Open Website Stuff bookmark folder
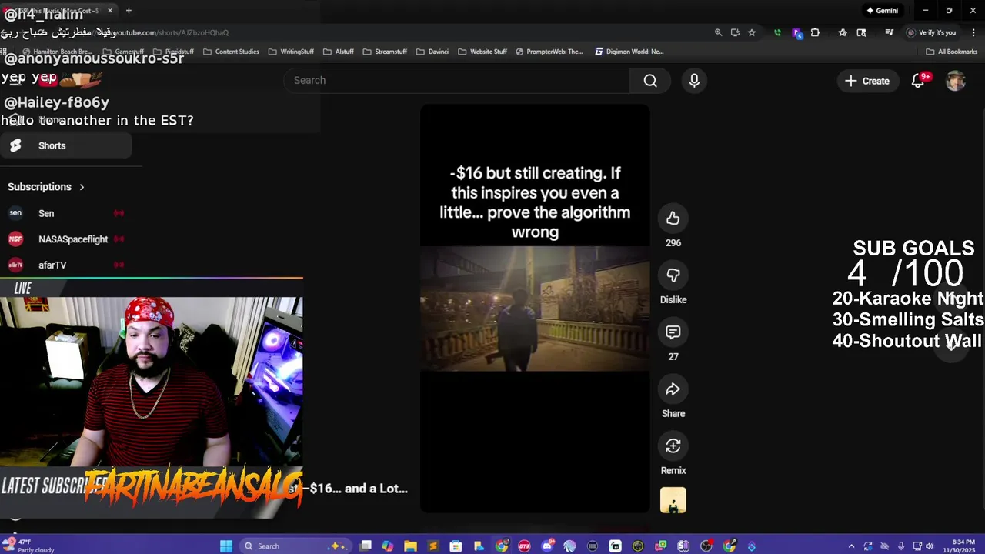This screenshot has width=985, height=554. pyautogui.click(x=482, y=52)
